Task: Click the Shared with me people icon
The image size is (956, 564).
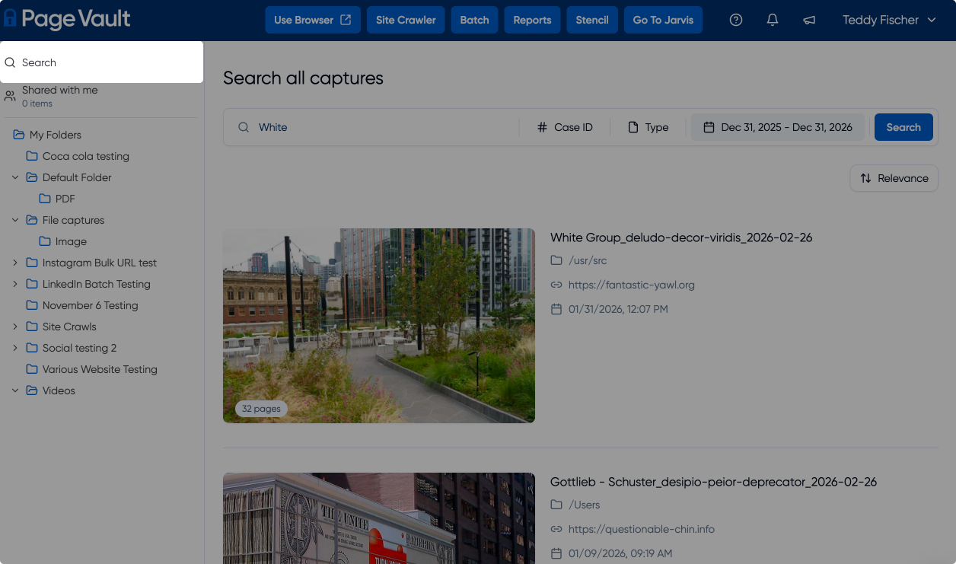Action: point(10,96)
